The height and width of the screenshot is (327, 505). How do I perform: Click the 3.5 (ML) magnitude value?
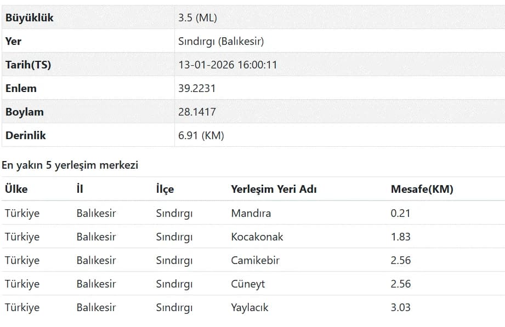pos(197,18)
